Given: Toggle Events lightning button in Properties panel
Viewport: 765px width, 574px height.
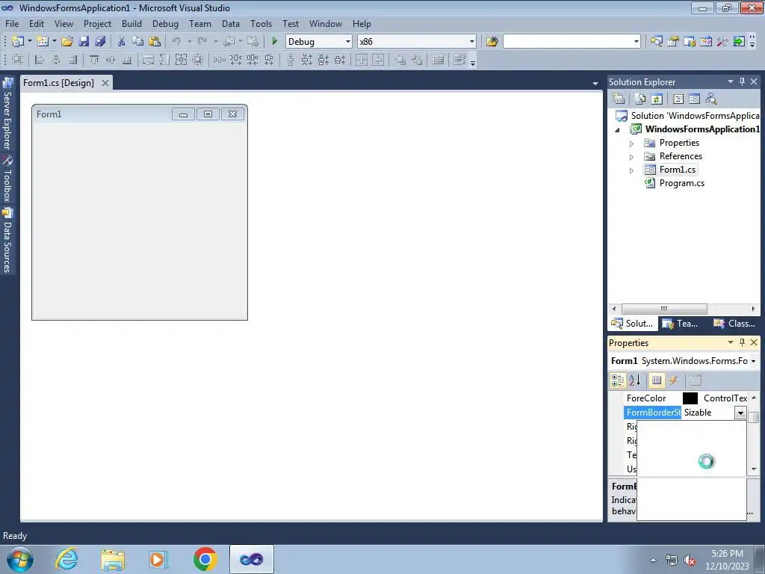Looking at the screenshot, I should pos(673,380).
